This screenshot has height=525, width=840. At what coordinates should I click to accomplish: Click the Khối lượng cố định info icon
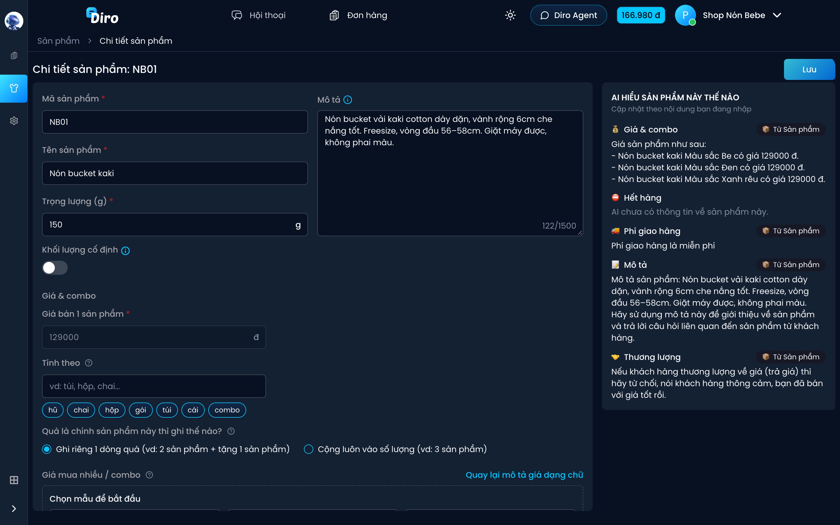tap(125, 251)
